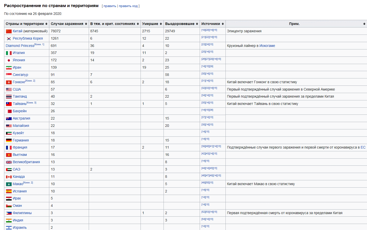Screen dimensions: 367x230
Task: Open the Сингапур country link
Action: click(20, 75)
